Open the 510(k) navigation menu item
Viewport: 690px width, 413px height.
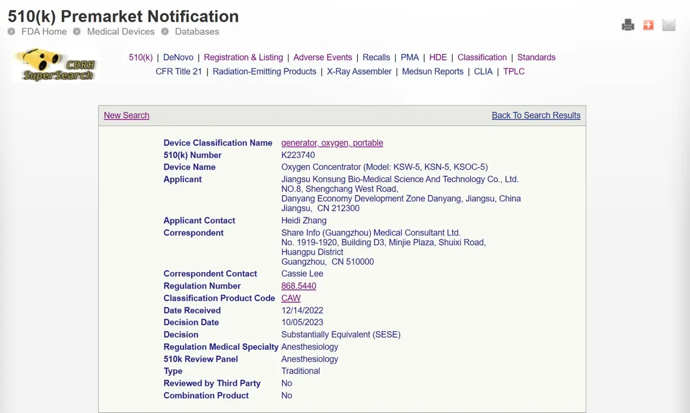pyautogui.click(x=140, y=57)
